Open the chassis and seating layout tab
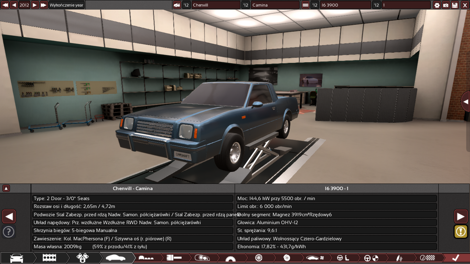Image resolution: width=470 pixels, height=264 pixels. click(146, 258)
